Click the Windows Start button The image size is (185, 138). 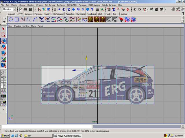tap(5, 135)
